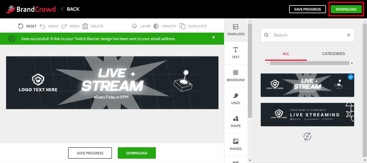Click the BrandCrowd logo
Viewport: 367px width, 163px height.
point(31,9)
